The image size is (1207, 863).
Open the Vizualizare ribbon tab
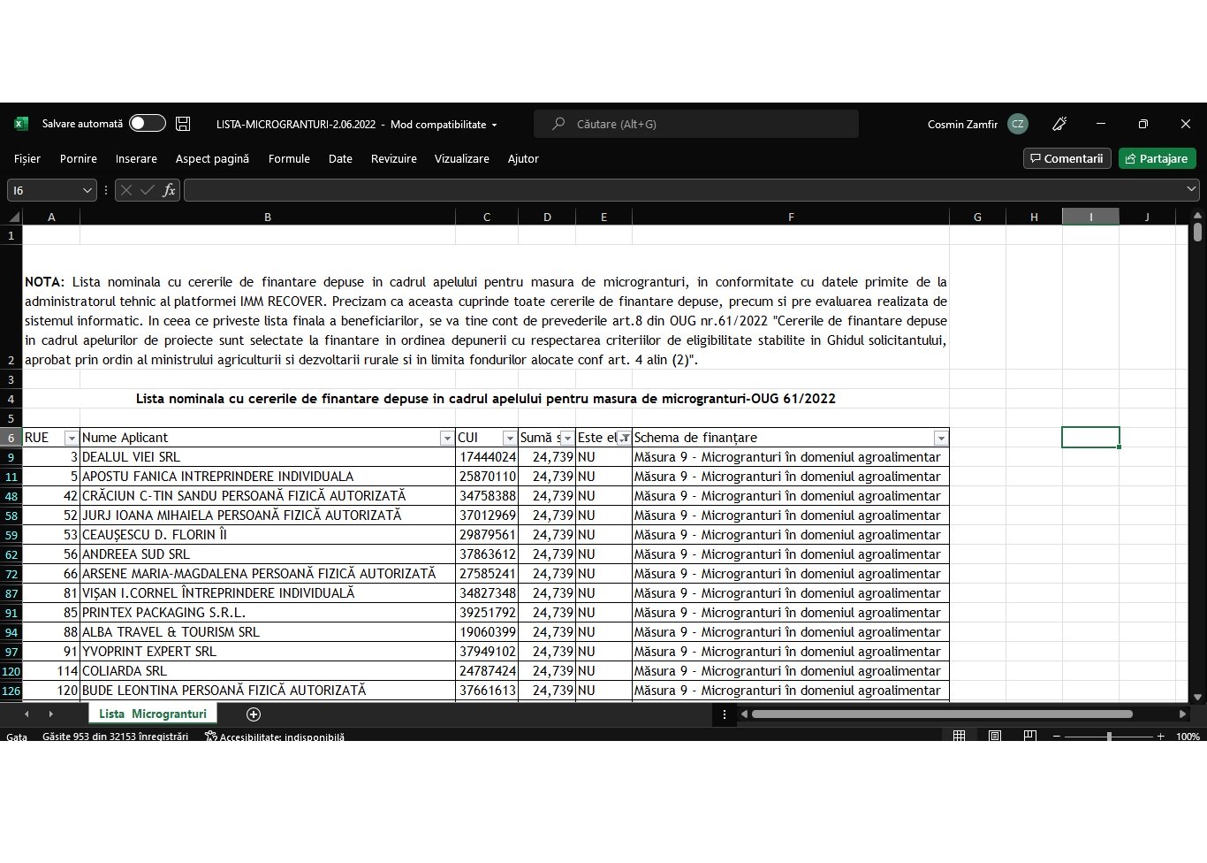(461, 159)
